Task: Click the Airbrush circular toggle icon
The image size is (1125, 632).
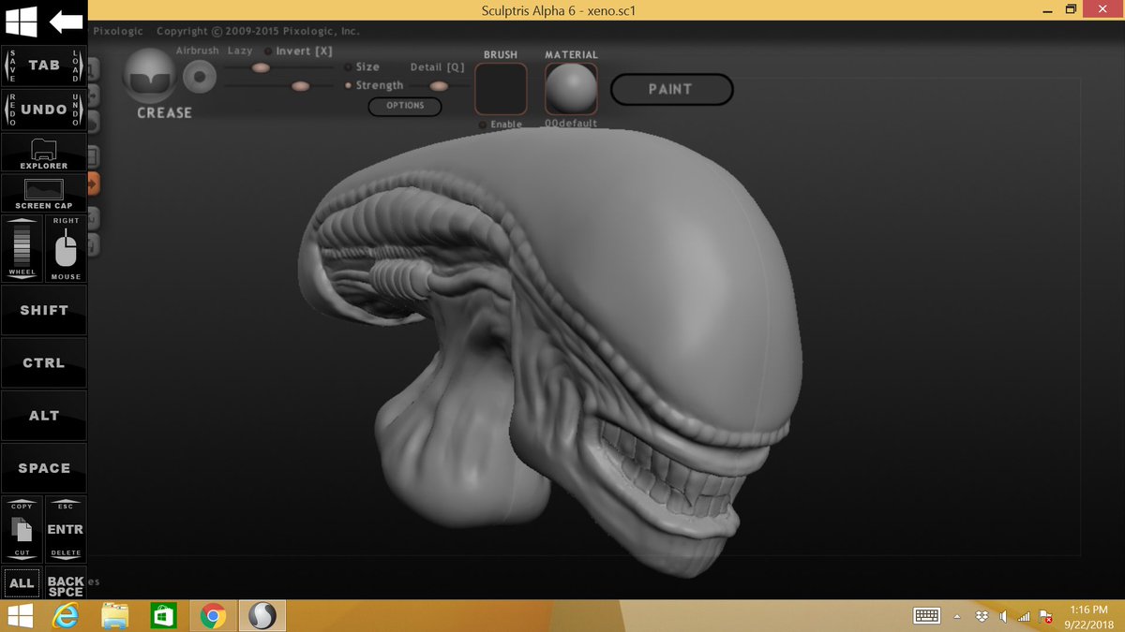Action: pos(199,77)
